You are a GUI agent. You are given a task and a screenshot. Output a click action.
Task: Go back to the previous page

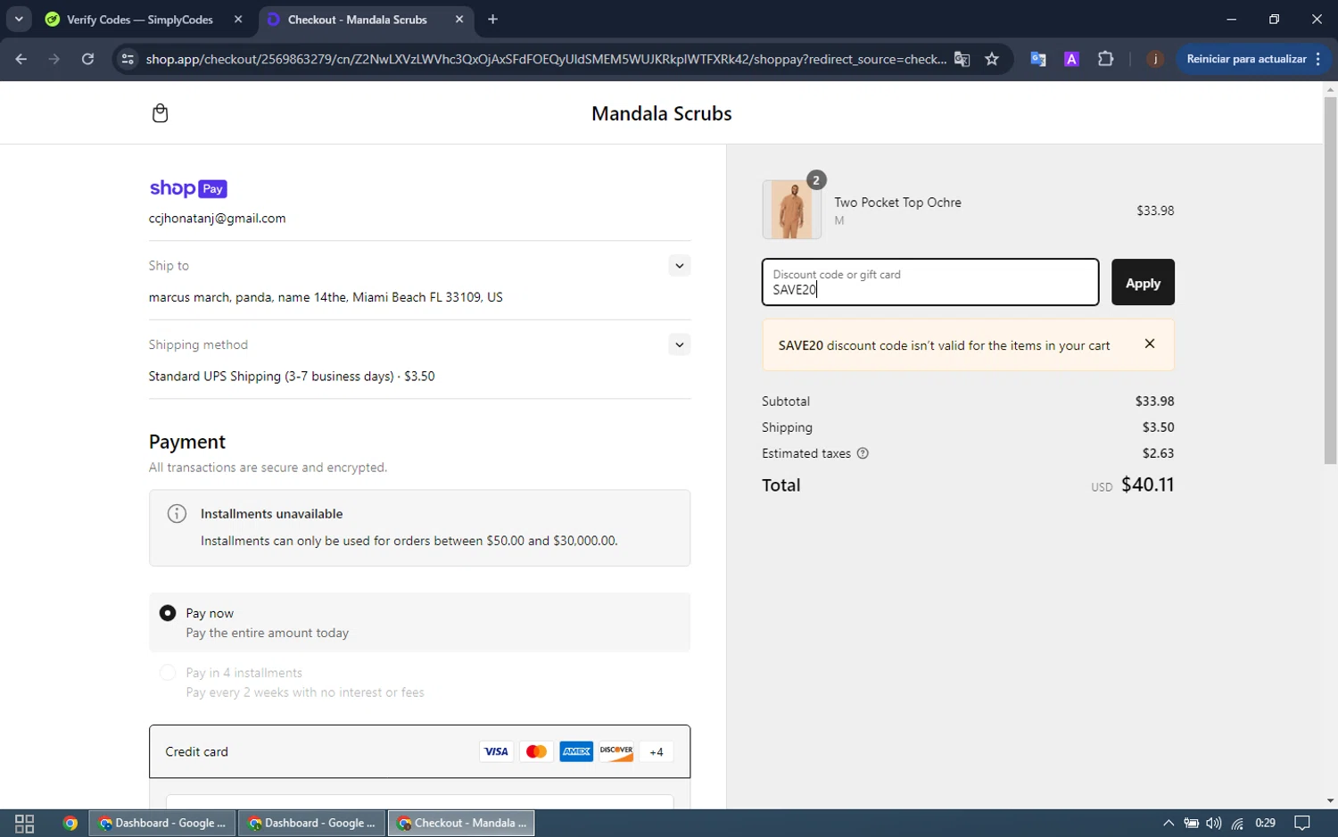[21, 59]
